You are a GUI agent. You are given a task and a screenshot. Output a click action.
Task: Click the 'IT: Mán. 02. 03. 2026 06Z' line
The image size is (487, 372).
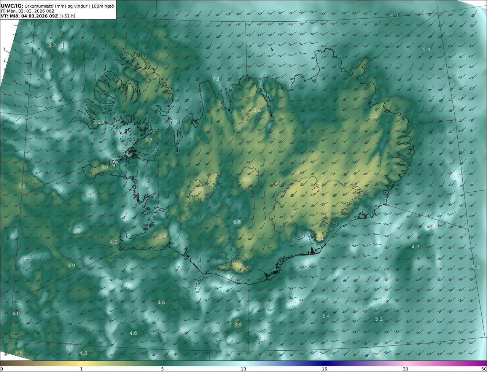(x=27, y=11)
